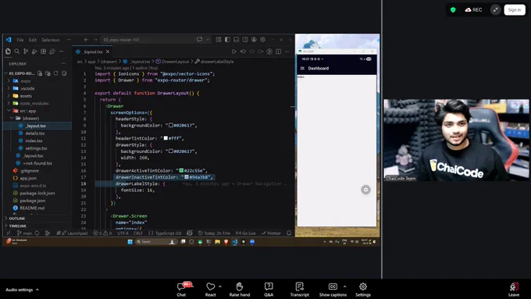Click the Windows Start button

130,242
